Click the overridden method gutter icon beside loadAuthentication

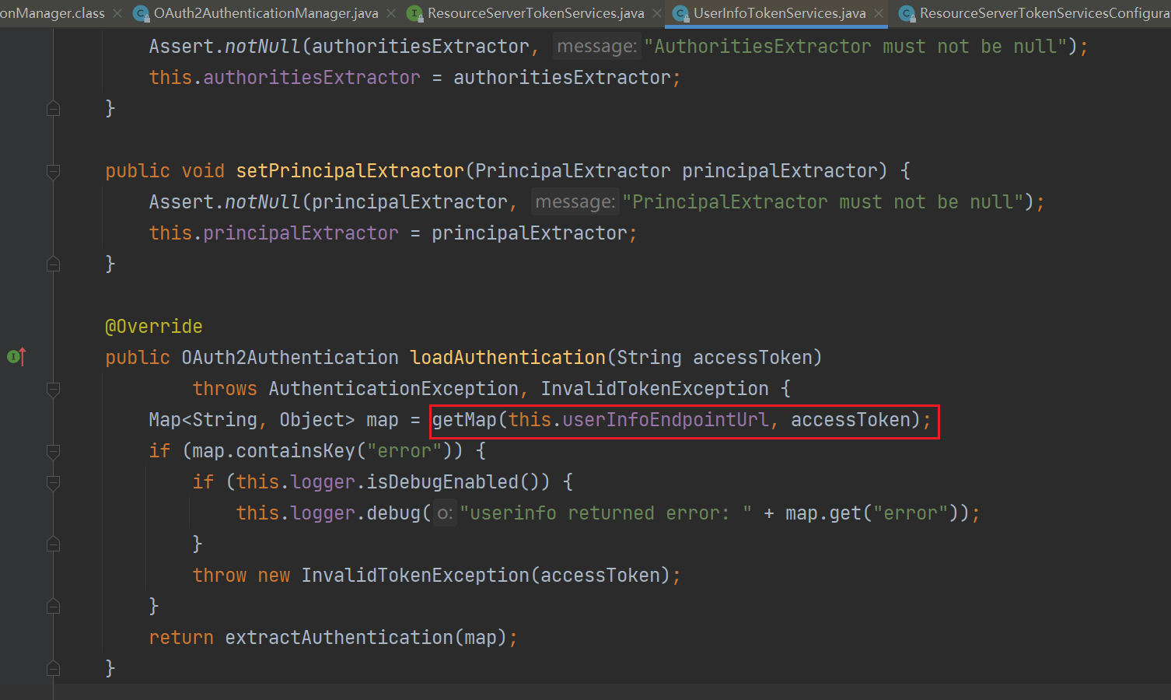[x=16, y=357]
